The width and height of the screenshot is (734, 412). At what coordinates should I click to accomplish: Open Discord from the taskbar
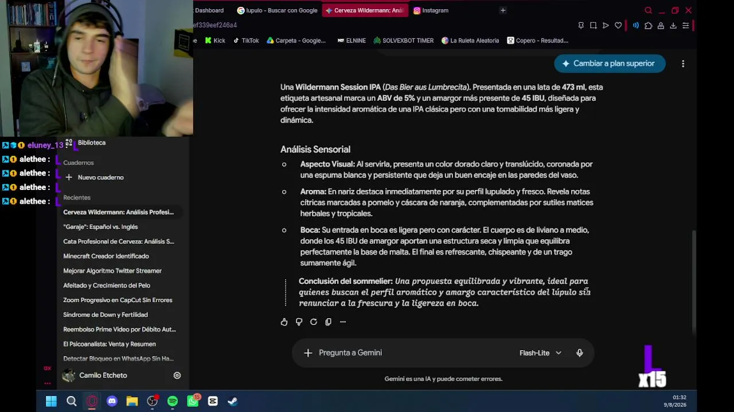pyautogui.click(x=112, y=401)
